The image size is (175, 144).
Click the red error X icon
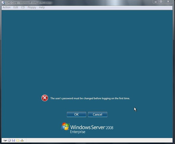[45, 98]
